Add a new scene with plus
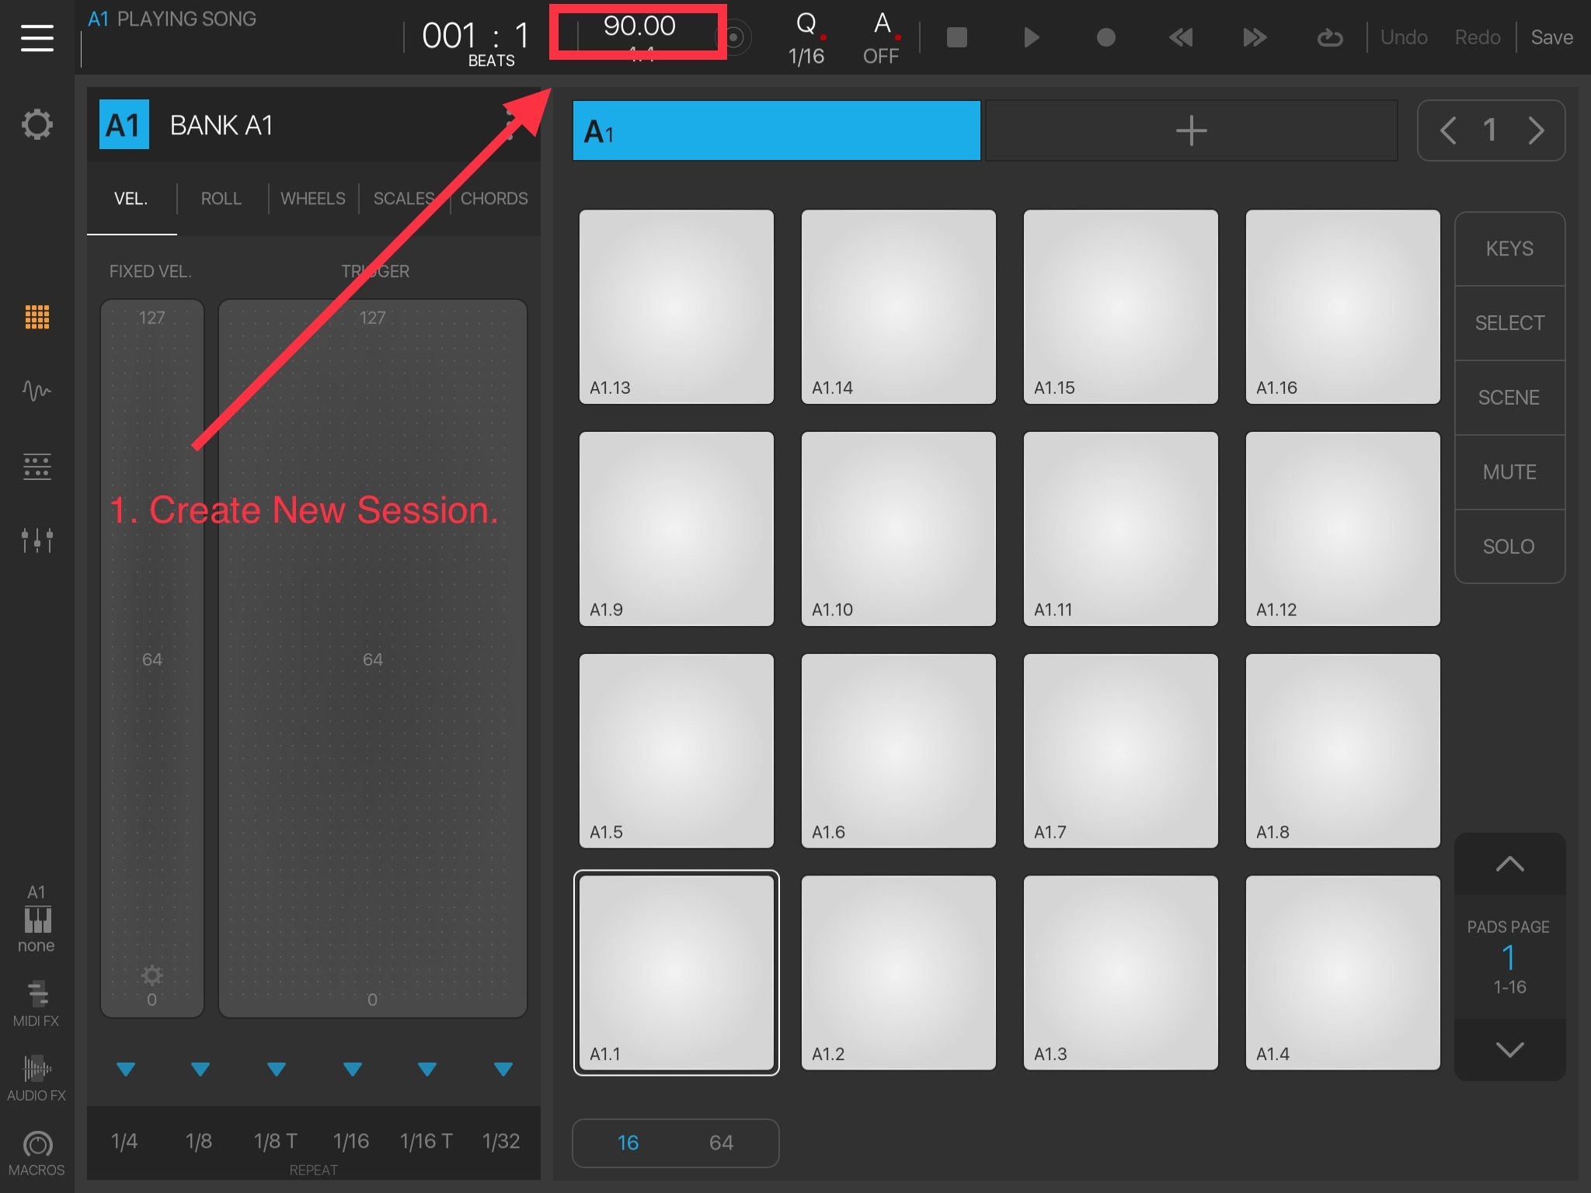 1191,130
